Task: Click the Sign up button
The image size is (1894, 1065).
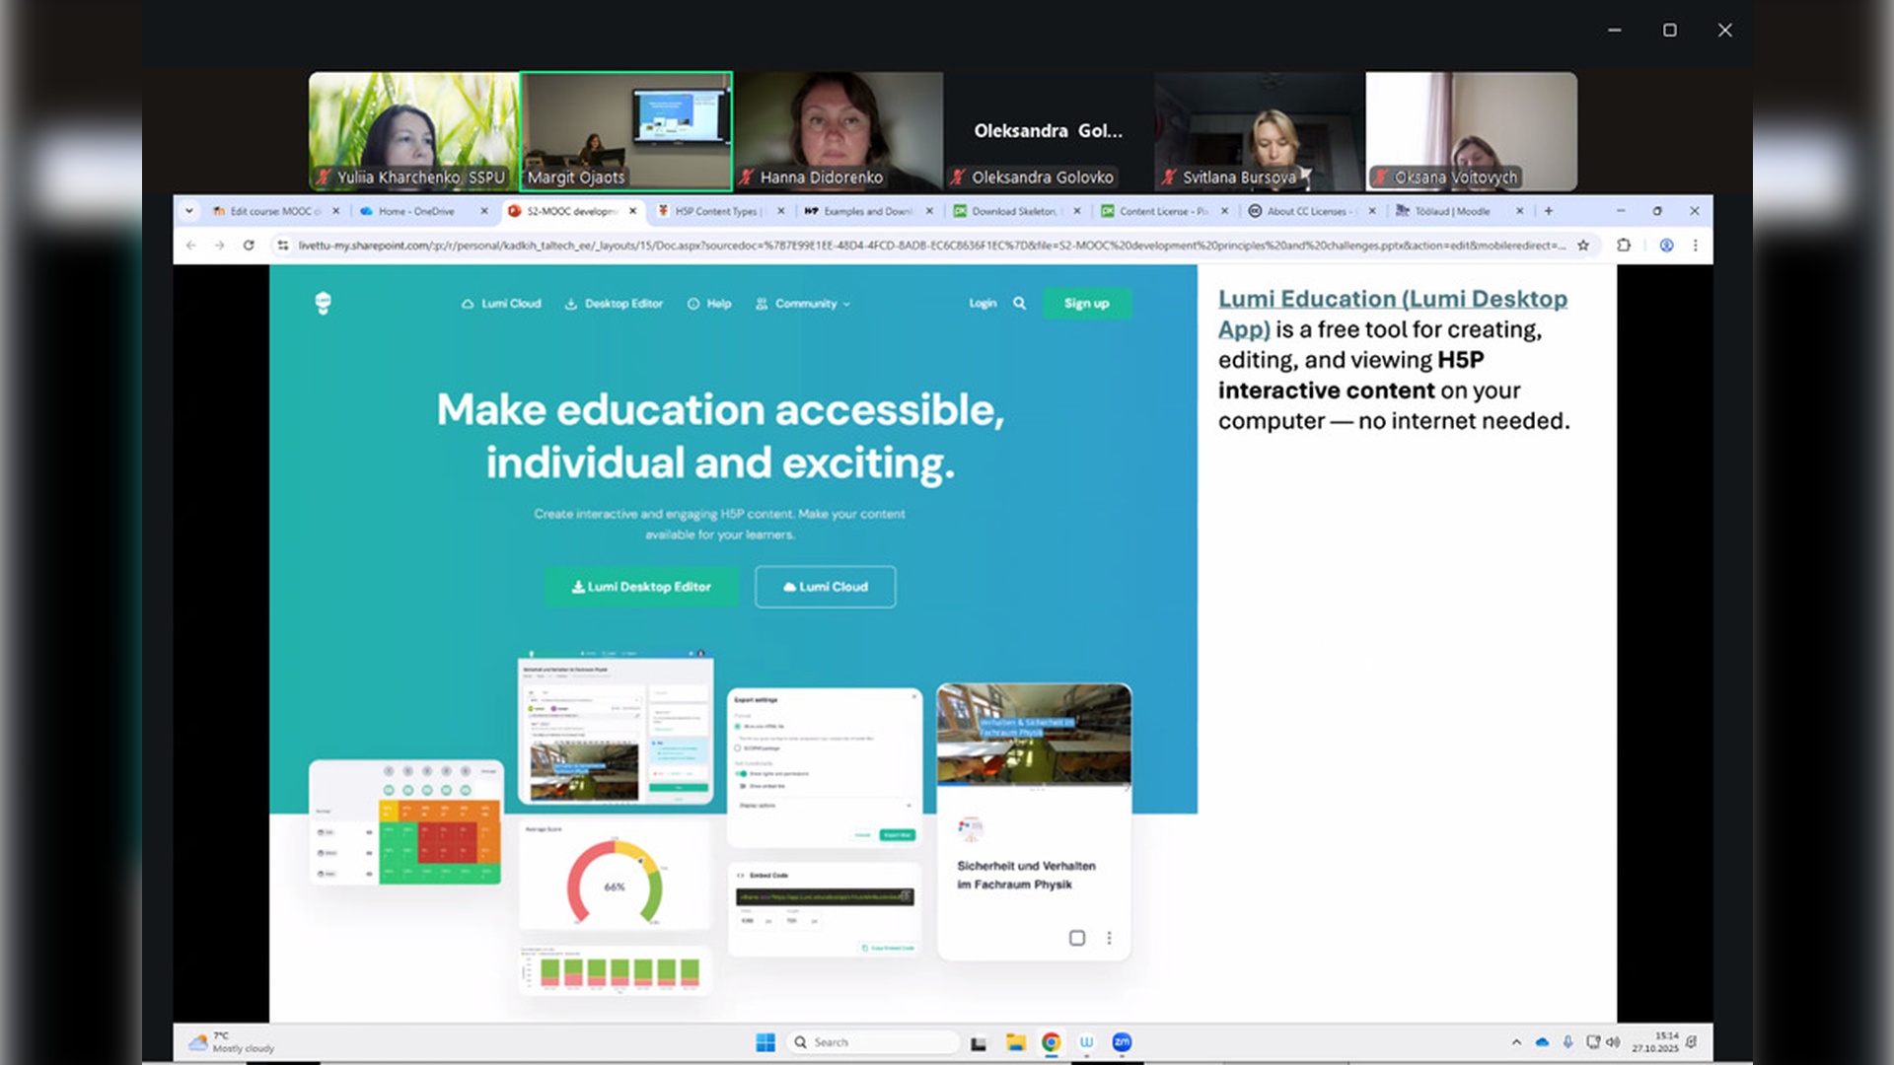Action: coord(1086,304)
